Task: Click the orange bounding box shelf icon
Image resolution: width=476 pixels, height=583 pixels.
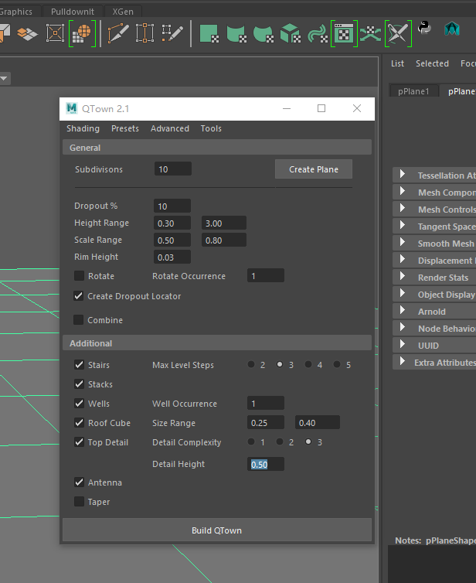Action: click(55, 33)
